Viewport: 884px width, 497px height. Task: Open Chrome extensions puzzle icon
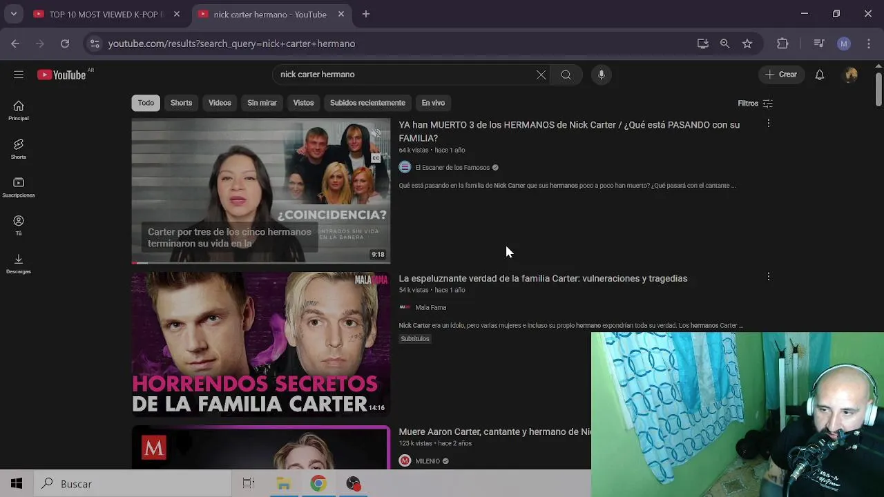pyautogui.click(x=782, y=43)
